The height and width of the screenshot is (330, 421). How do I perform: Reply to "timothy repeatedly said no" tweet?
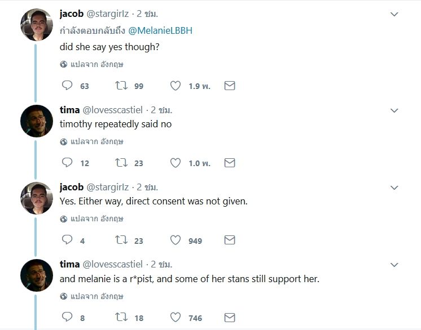click(67, 163)
